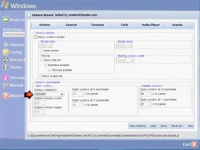Open the Border style dropdown

(x=124, y=46)
